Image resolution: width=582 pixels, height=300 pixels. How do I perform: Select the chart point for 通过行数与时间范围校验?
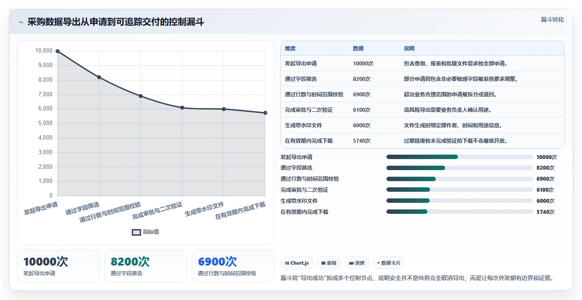[x=140, y=96]
